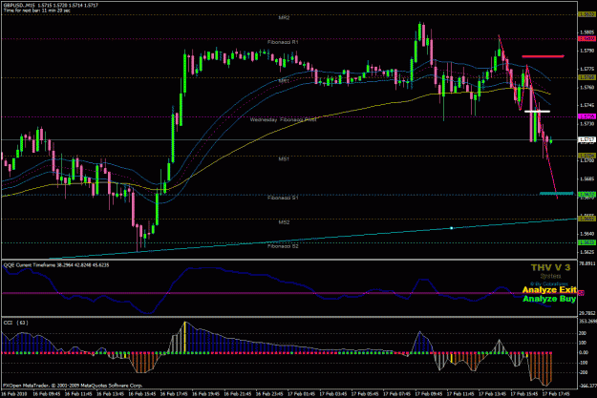
Task: Click the 'Time for next bar' countdown text
Action: [x=37, y=10]
